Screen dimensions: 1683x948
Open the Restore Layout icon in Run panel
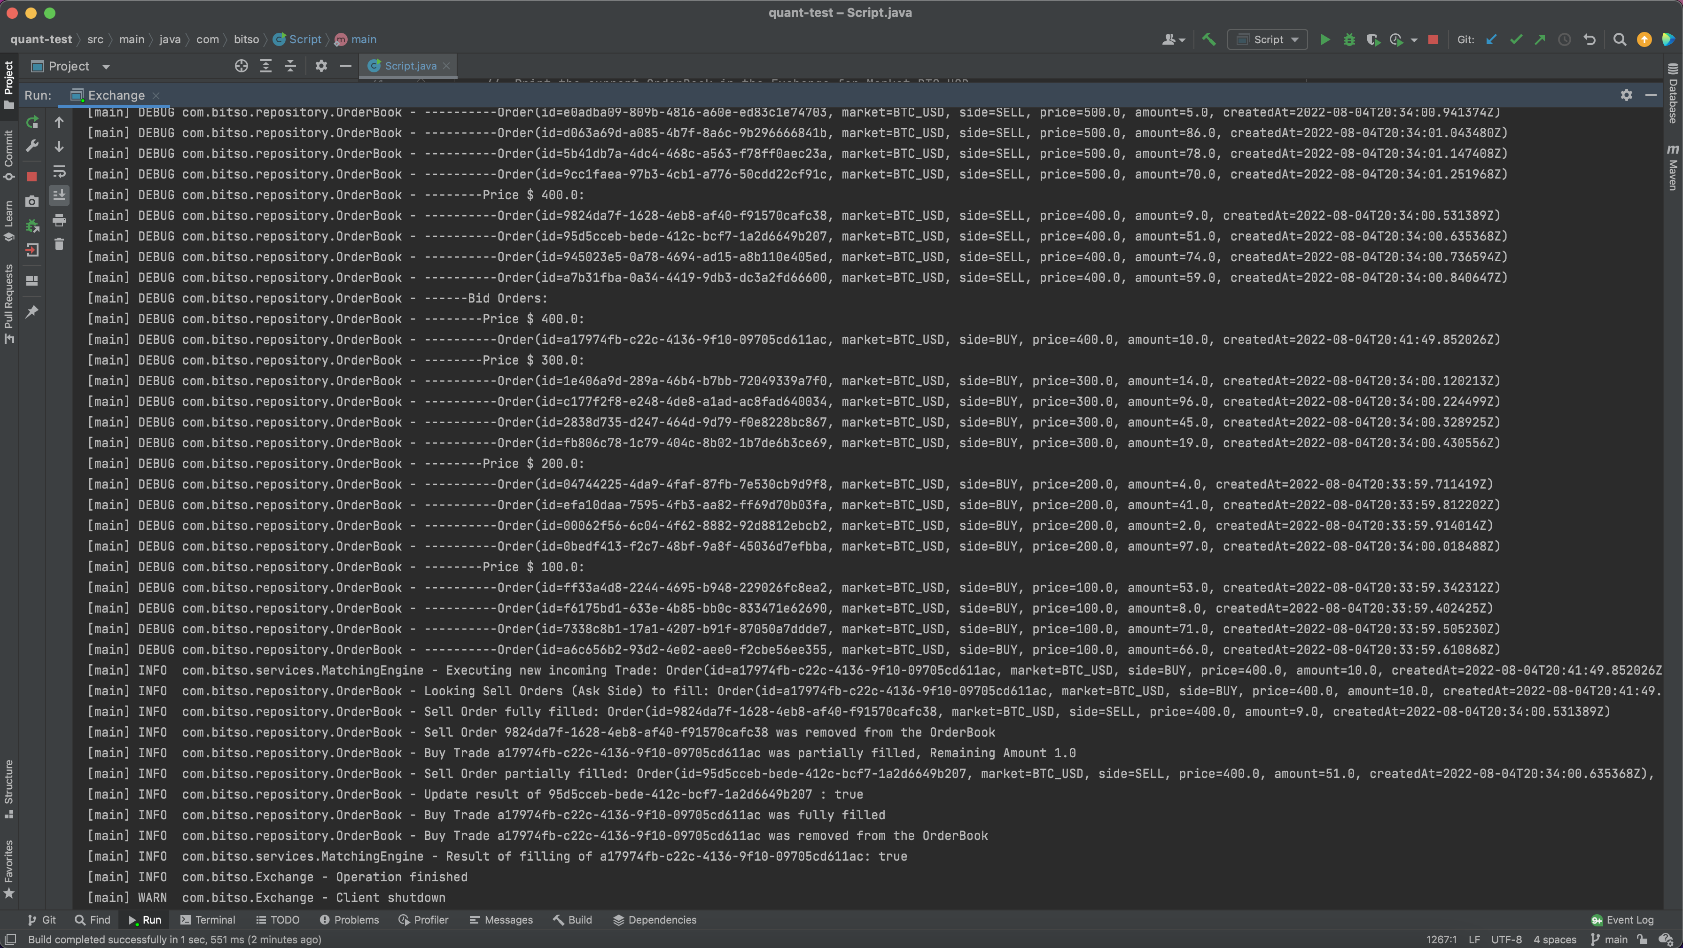point(32,281)
